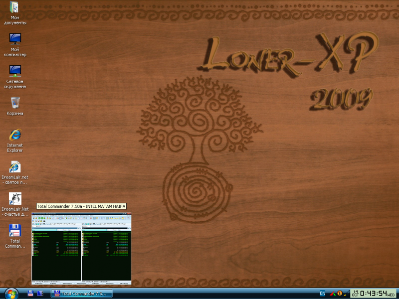
Task: Click the digital clock in the tray
Action: (x=374, y=293)
